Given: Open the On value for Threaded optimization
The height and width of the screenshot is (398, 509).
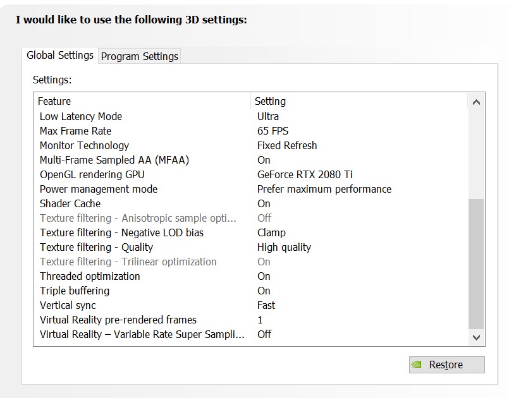Looking at the screenshot, I should point(264,276).
